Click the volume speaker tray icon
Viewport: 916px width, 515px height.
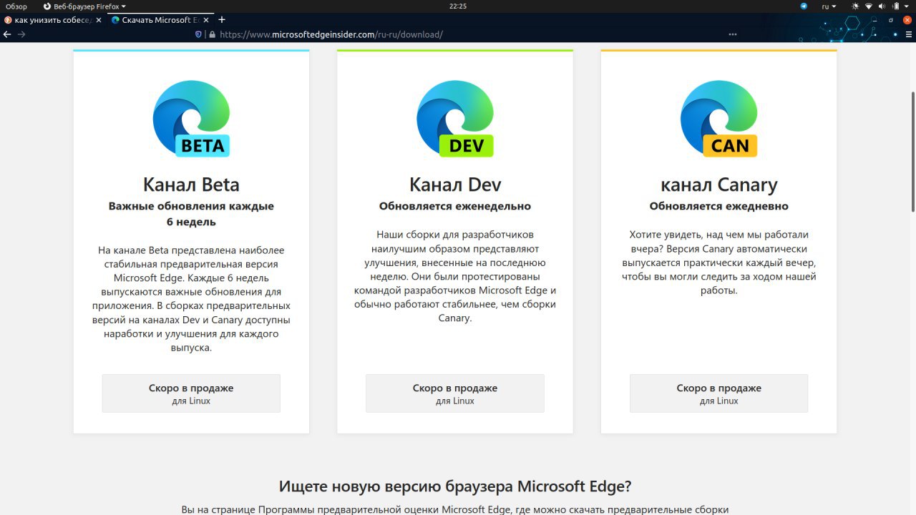pos(882,6)
